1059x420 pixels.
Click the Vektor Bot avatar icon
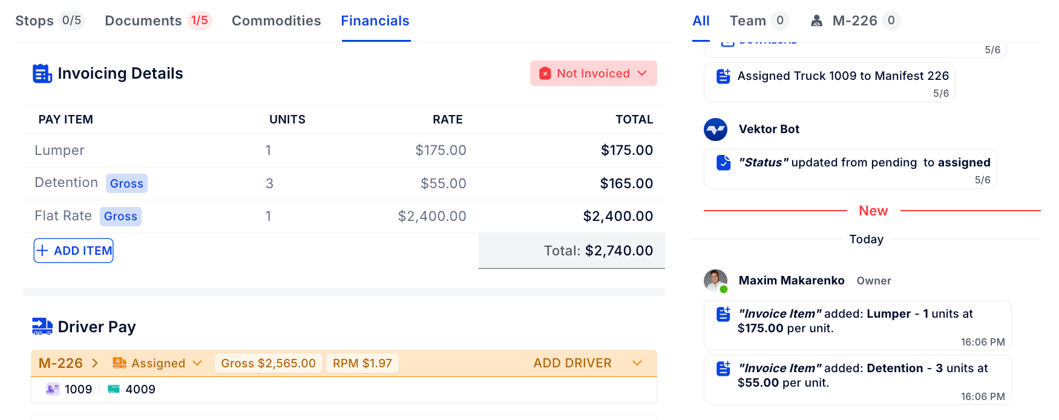click(x=715, y=130)
